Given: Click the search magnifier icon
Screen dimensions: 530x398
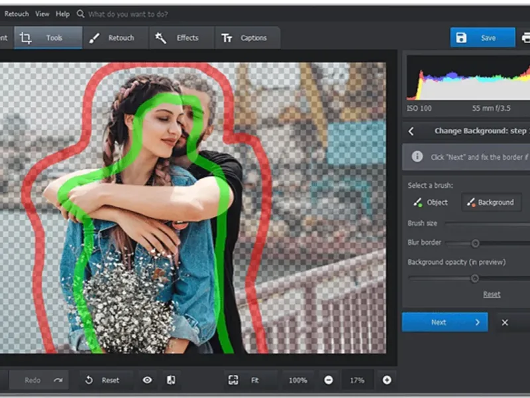Looking at the screenshot, I should [80, 14].
